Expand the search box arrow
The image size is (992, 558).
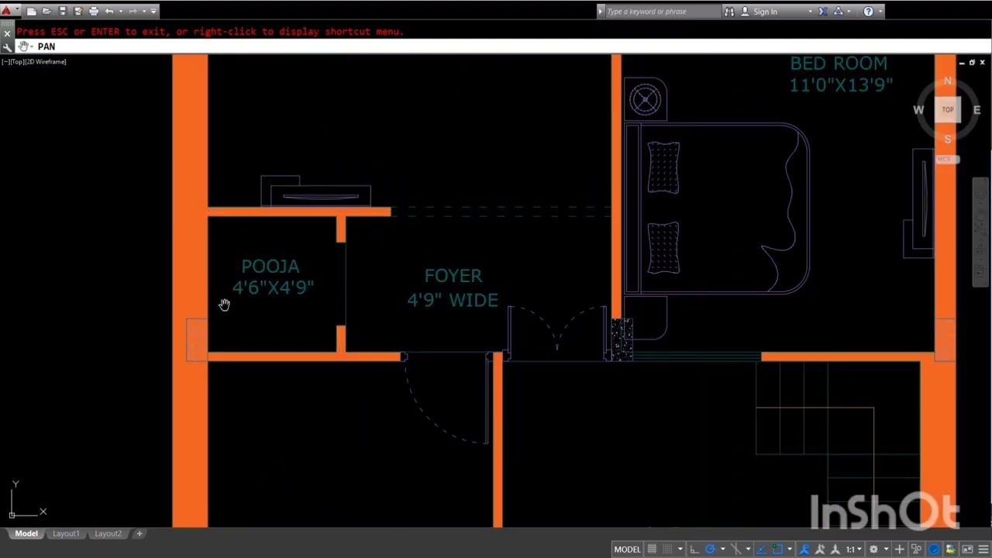(600, 12)
